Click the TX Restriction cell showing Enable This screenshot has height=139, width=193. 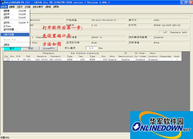126,60
